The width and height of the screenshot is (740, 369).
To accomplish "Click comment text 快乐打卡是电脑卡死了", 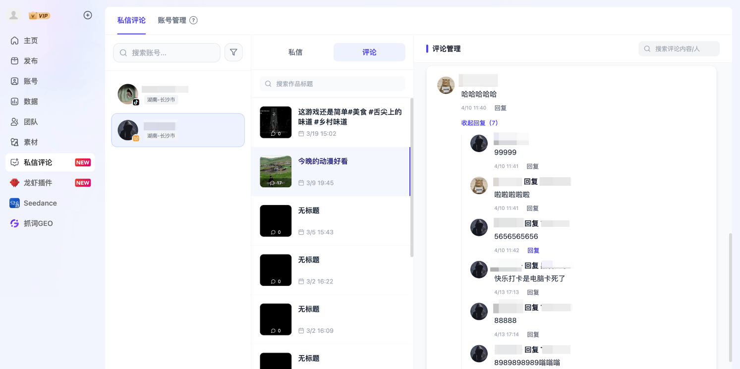I will coord(530,278).
